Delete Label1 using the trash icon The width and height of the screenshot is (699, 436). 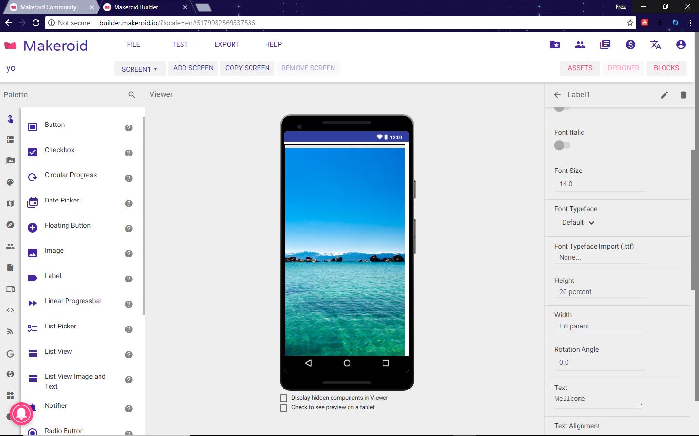point(683,95)
